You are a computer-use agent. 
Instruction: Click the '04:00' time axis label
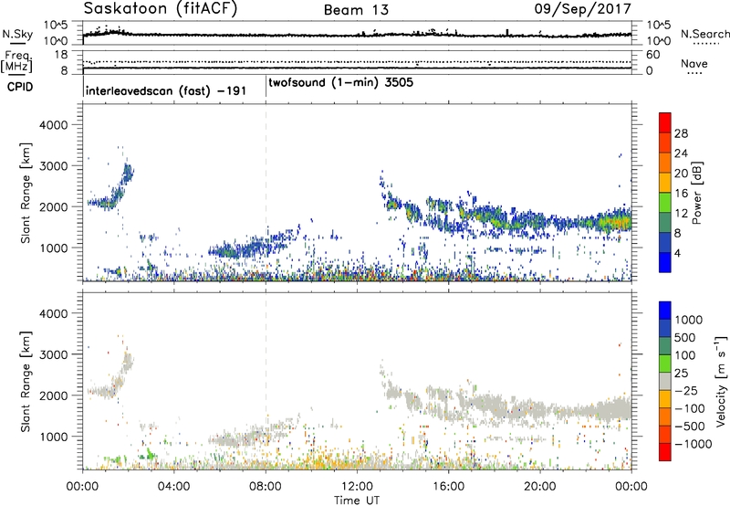174,486
